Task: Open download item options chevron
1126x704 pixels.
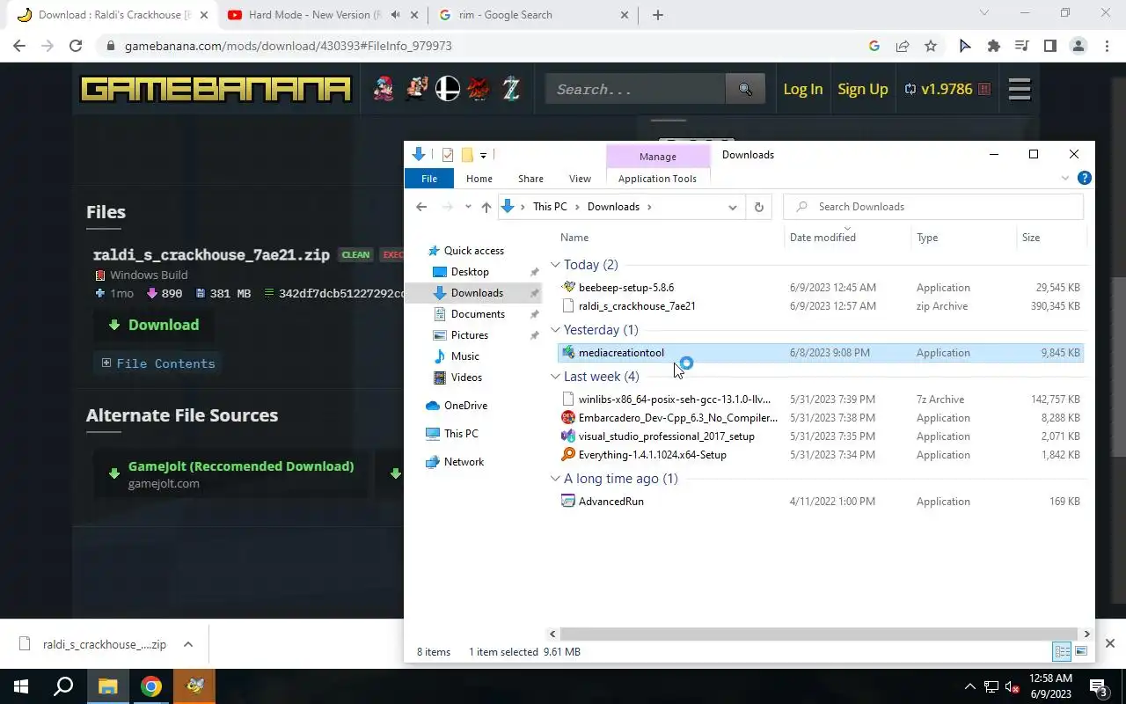Action: pyautogui.click(x=188, y=644)
